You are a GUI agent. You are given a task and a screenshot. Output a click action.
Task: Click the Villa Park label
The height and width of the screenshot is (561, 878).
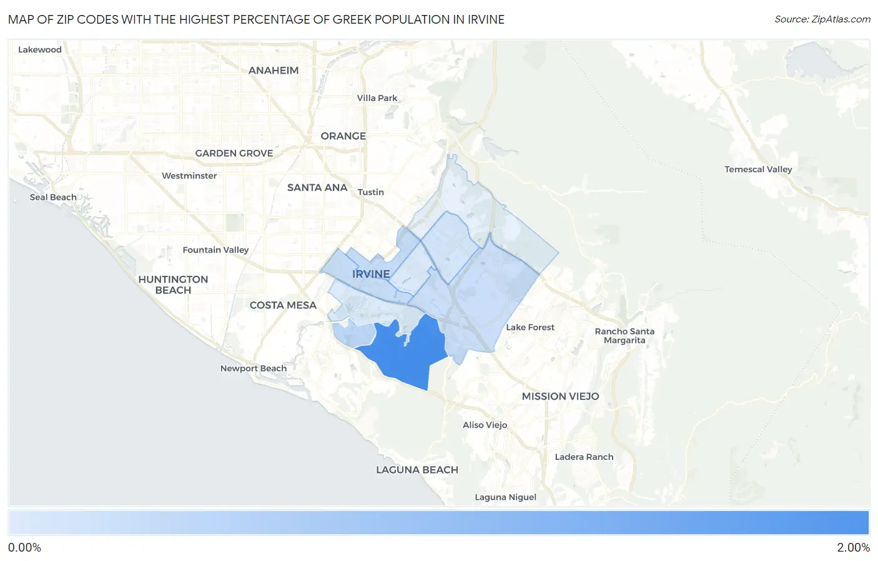377,98
